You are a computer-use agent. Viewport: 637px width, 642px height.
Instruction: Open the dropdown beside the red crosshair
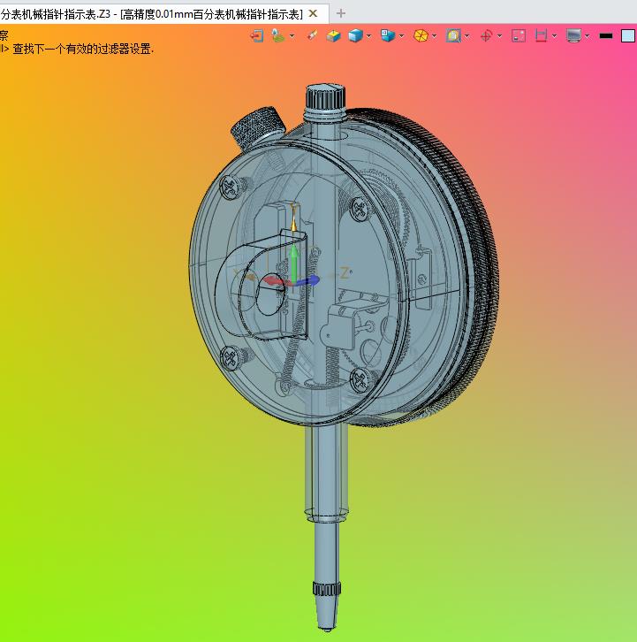(x=499, y=36)
